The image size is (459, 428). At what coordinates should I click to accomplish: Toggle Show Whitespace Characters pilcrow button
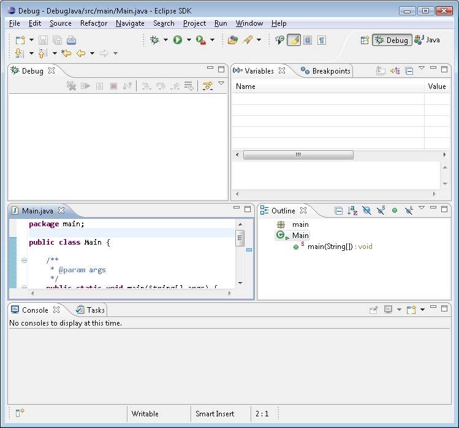pos(321,40)
